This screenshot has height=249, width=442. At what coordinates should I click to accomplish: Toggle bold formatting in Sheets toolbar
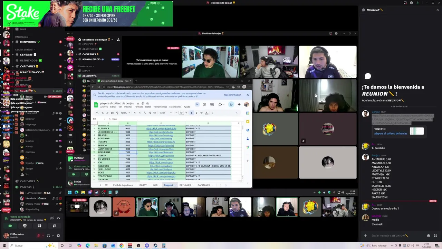[x=191, y=113]
